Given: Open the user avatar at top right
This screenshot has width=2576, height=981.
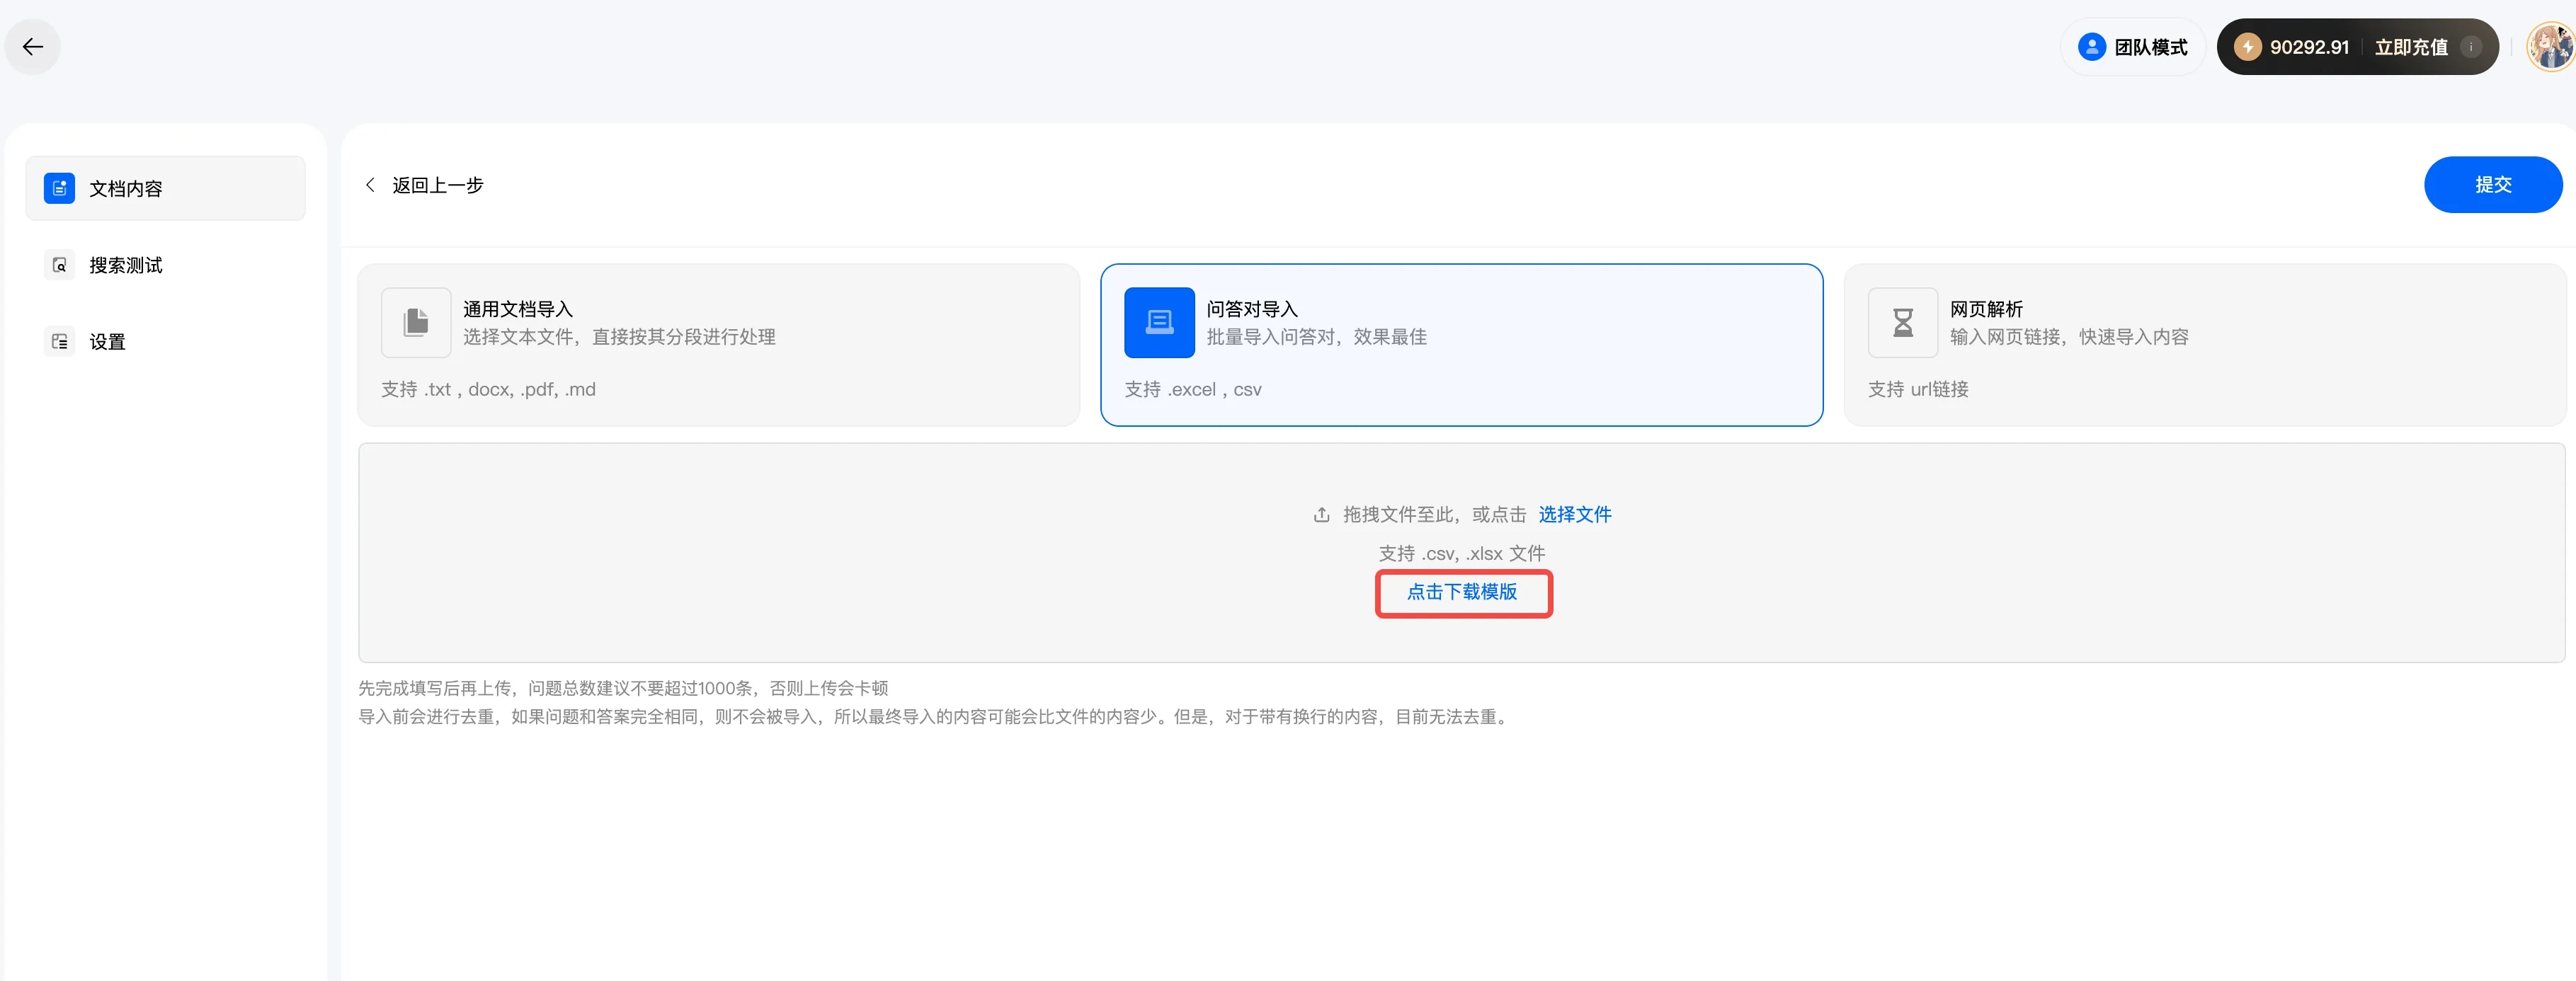Looking at the screenshot, I should pyautogui.click(x=2551, y=47).
